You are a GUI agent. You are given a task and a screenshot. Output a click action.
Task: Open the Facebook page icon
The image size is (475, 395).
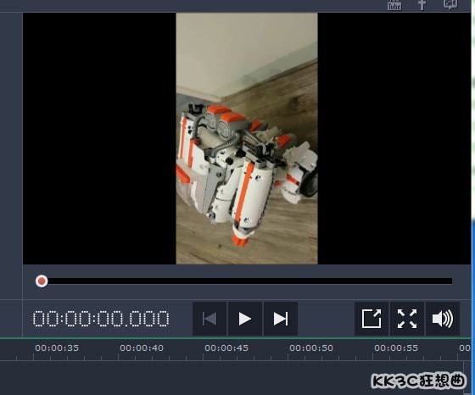pos(422,5)
